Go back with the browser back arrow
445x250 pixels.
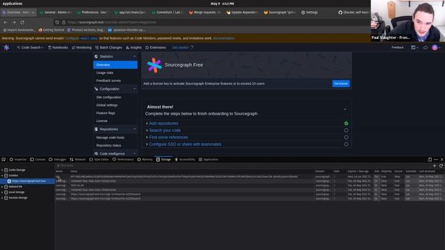6,22
